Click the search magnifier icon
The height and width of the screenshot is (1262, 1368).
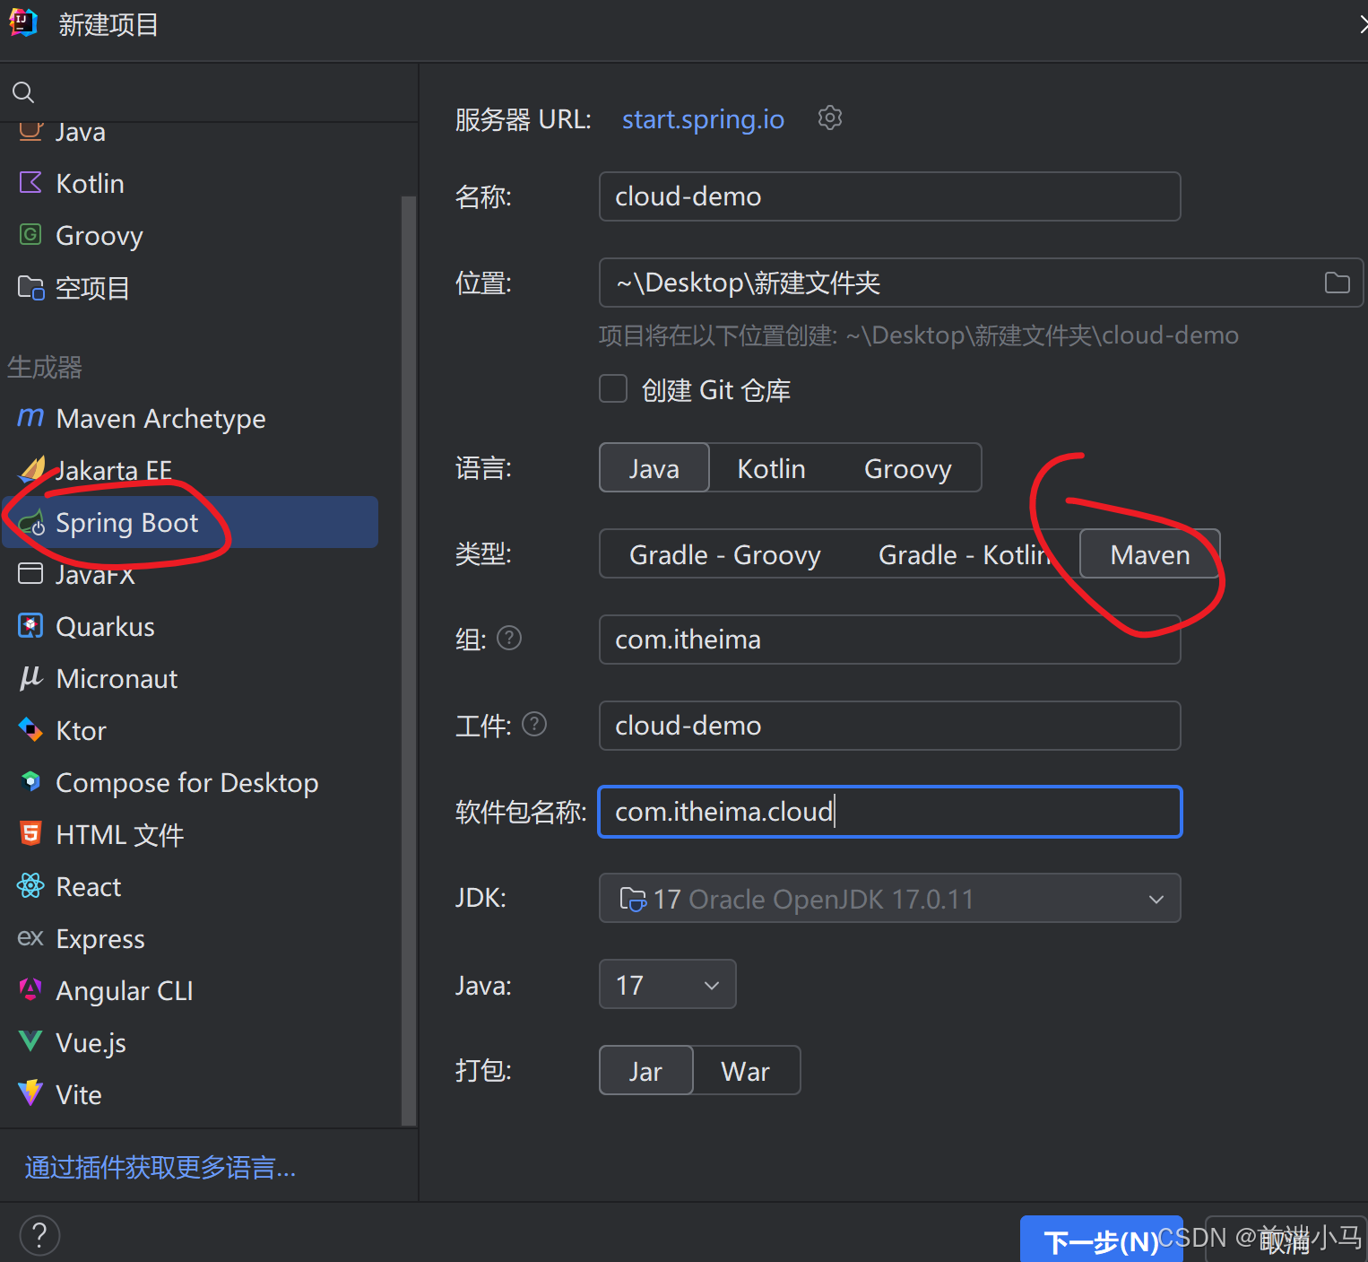[23, 92]
